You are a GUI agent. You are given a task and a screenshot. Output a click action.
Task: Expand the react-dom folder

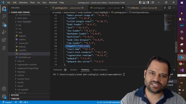pyautogui.click(x=22, y=18)
